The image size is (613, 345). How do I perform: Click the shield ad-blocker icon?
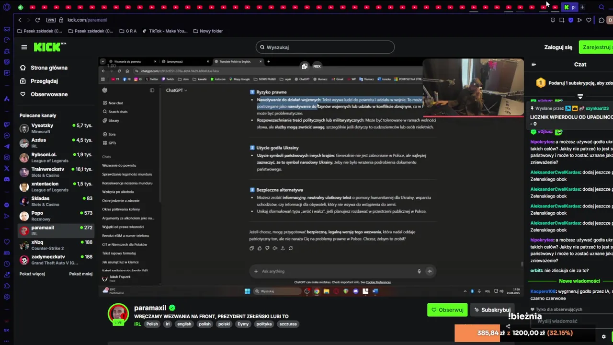pyautogui.click(x=570, y=20)
